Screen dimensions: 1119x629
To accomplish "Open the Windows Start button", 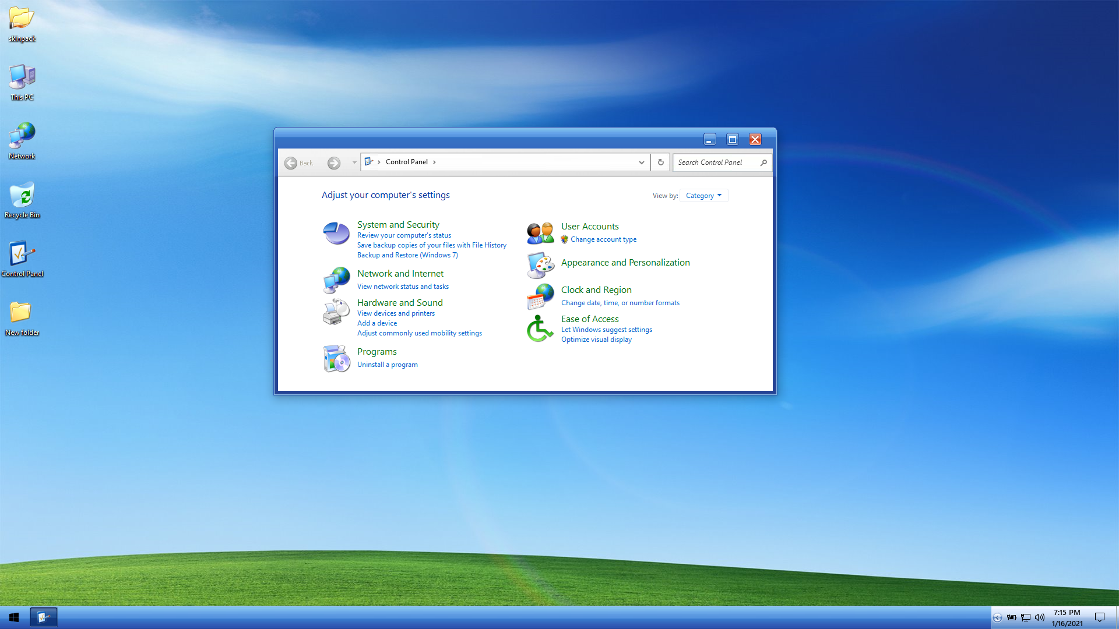I will pos(14,617).
